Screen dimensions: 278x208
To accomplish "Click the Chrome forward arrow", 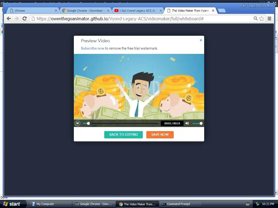I will click(17, 19).
